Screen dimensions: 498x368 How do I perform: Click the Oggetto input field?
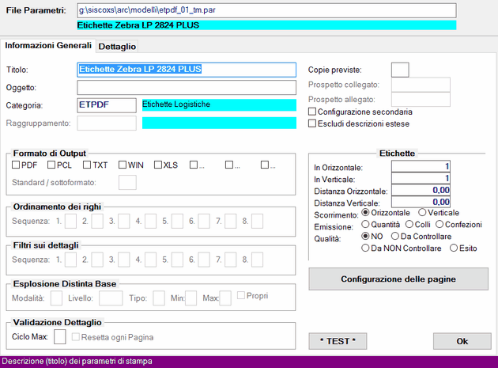(187, 88)
